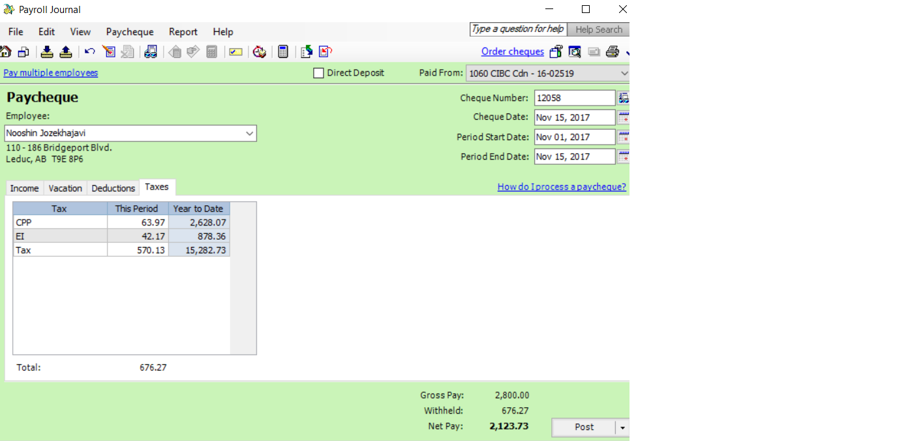This screenshot has width=910, height=441.
Task: Open calendar beside Period End Date
Action: 624,156
